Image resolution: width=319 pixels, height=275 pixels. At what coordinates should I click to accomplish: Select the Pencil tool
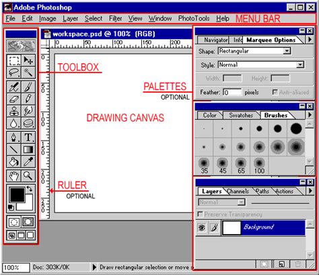pos(28,99)
